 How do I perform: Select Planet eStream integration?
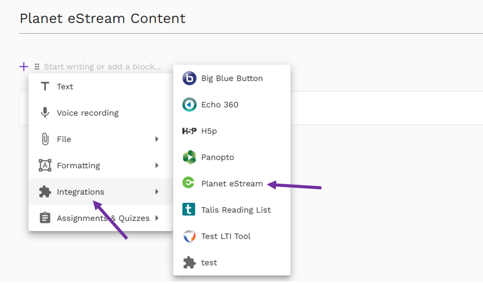tap(232, 183)
